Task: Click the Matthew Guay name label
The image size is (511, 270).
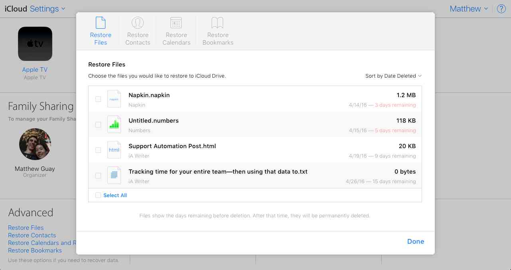Action: pyautogui.click(x=35, y=169)
